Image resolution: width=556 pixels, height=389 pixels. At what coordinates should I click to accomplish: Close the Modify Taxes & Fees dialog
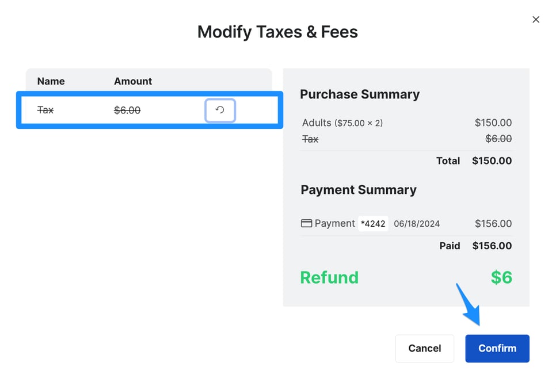tap(536, 19)
